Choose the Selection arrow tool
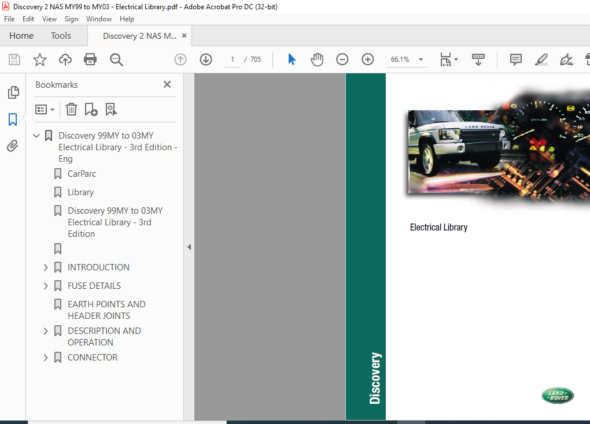The width and height of the screenshot is (590, 424). point(292,59)
